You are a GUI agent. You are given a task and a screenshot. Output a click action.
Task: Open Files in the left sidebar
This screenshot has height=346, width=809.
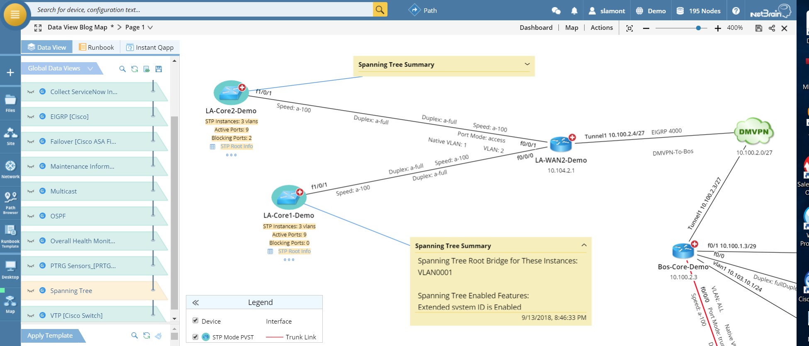(10, 103)
